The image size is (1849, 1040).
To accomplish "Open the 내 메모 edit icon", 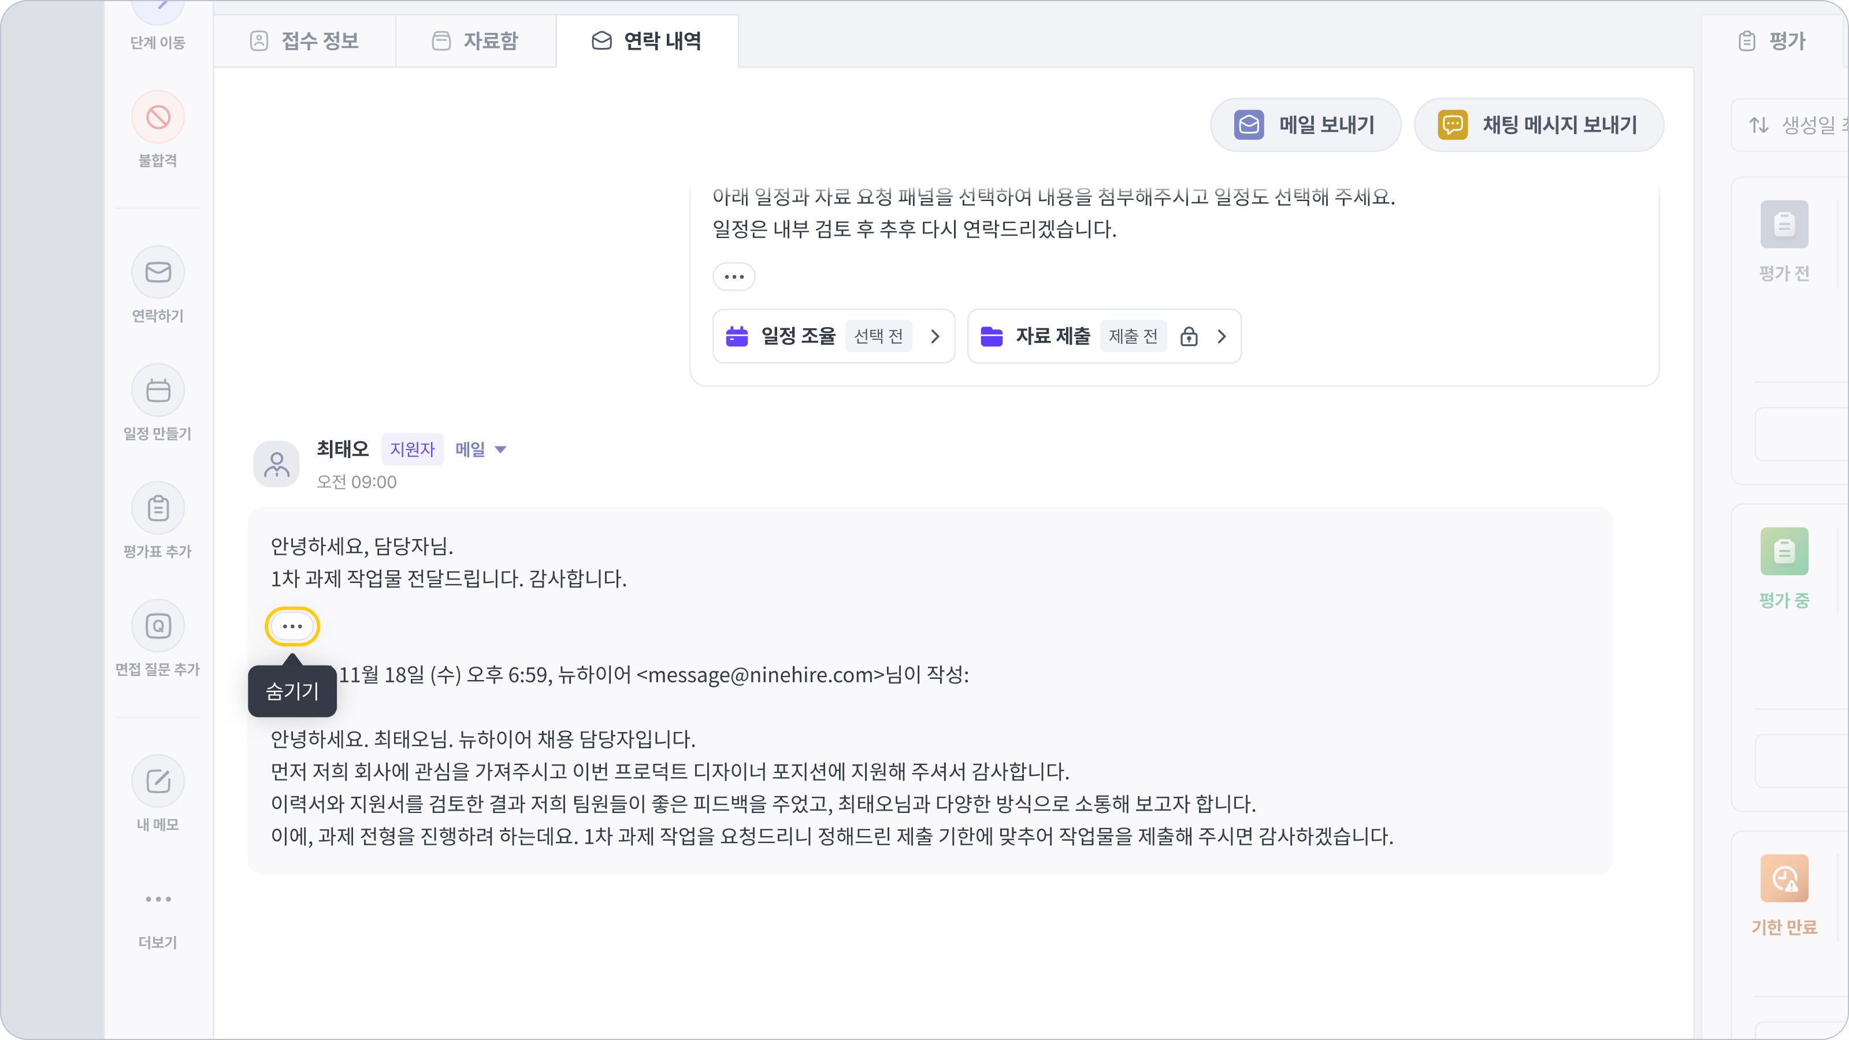I will click(x=158, y=781).
